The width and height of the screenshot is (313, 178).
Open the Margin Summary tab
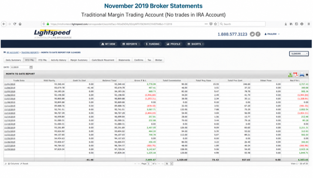tap(79, 60)
